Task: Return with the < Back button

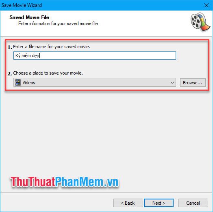Action: [x=128, y=203]
